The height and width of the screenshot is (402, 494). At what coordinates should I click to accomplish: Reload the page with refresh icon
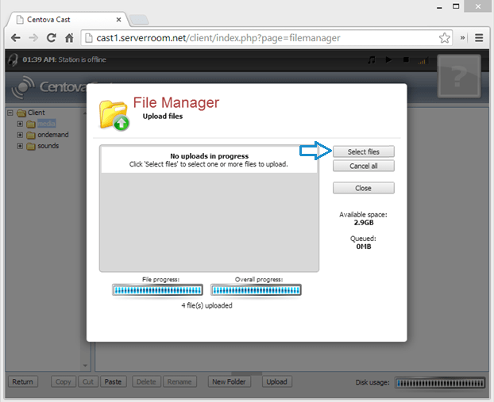pyautogui.click(x=52, y=38)
